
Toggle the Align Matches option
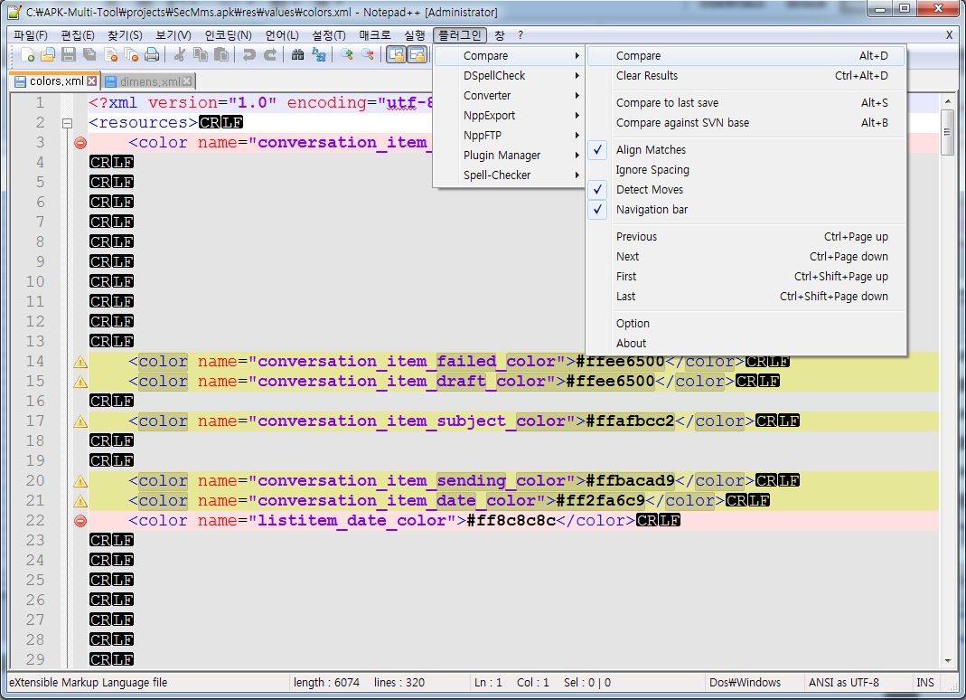(651, 150)
